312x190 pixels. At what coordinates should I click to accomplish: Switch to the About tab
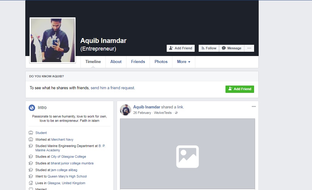[x=116, y=62]
